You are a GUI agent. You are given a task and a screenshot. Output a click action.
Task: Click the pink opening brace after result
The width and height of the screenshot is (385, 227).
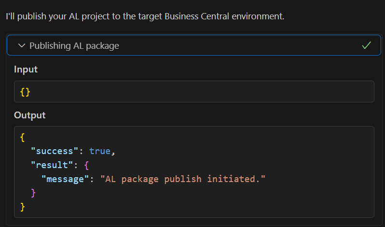click(86, 165)
